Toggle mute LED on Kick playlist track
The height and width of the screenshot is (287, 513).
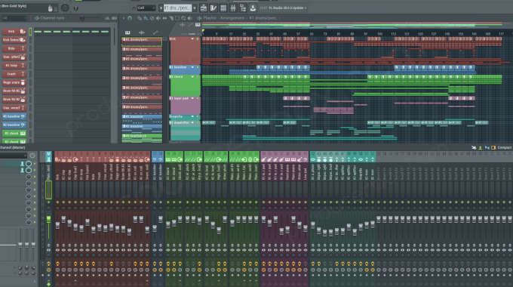(x=198, y=39)
